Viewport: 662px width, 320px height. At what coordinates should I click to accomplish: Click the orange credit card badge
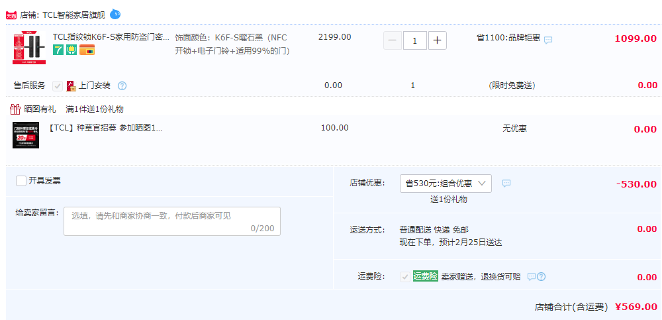(87, 50)
